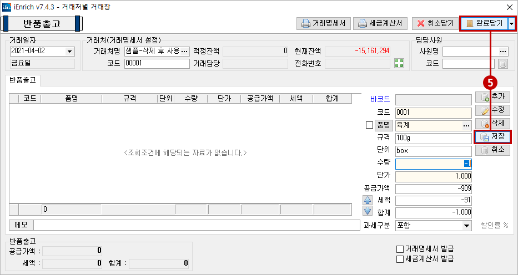Select the 반품출고 tab

tap(23, 80)
